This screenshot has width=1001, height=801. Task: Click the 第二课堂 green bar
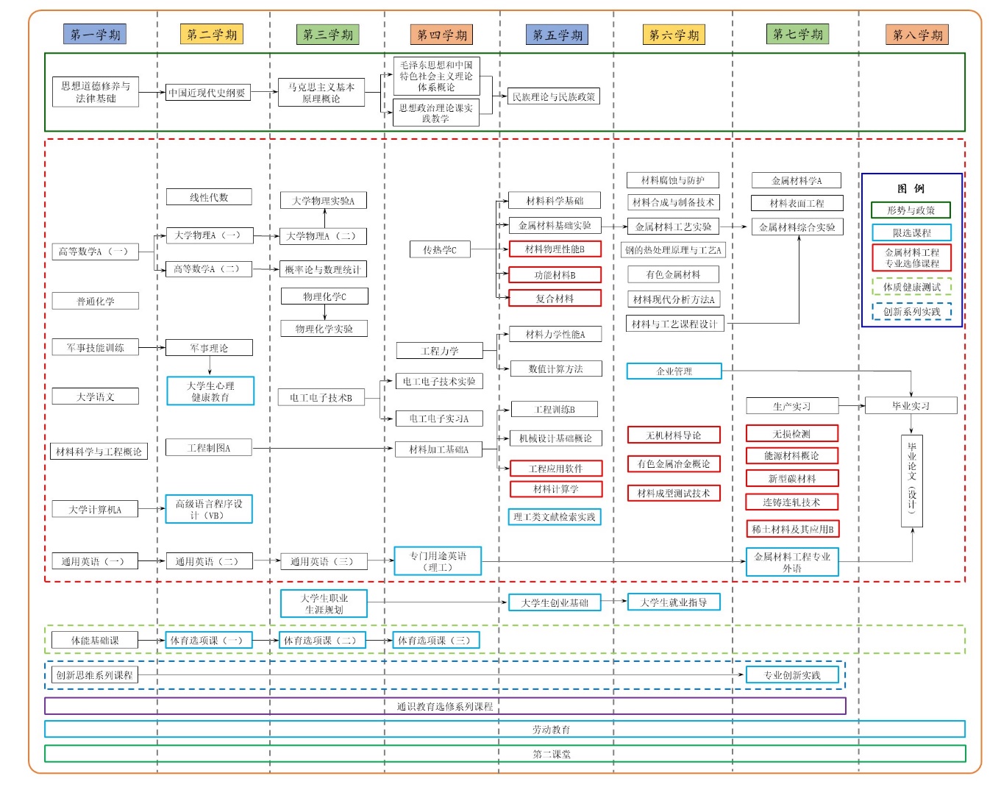point(505,754)
